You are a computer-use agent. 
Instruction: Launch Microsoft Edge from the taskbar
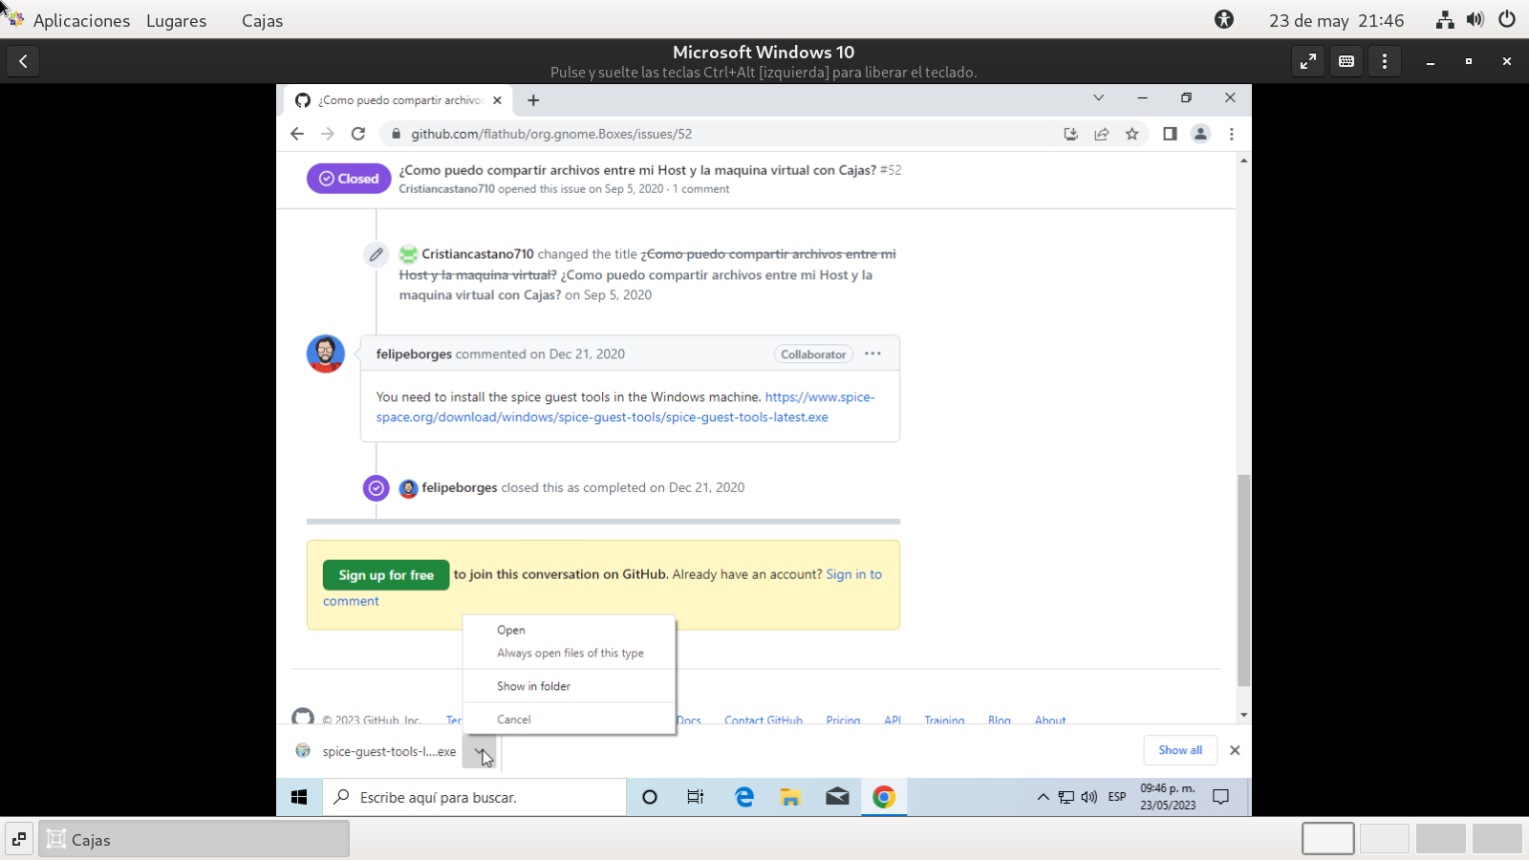click(743, 797)
